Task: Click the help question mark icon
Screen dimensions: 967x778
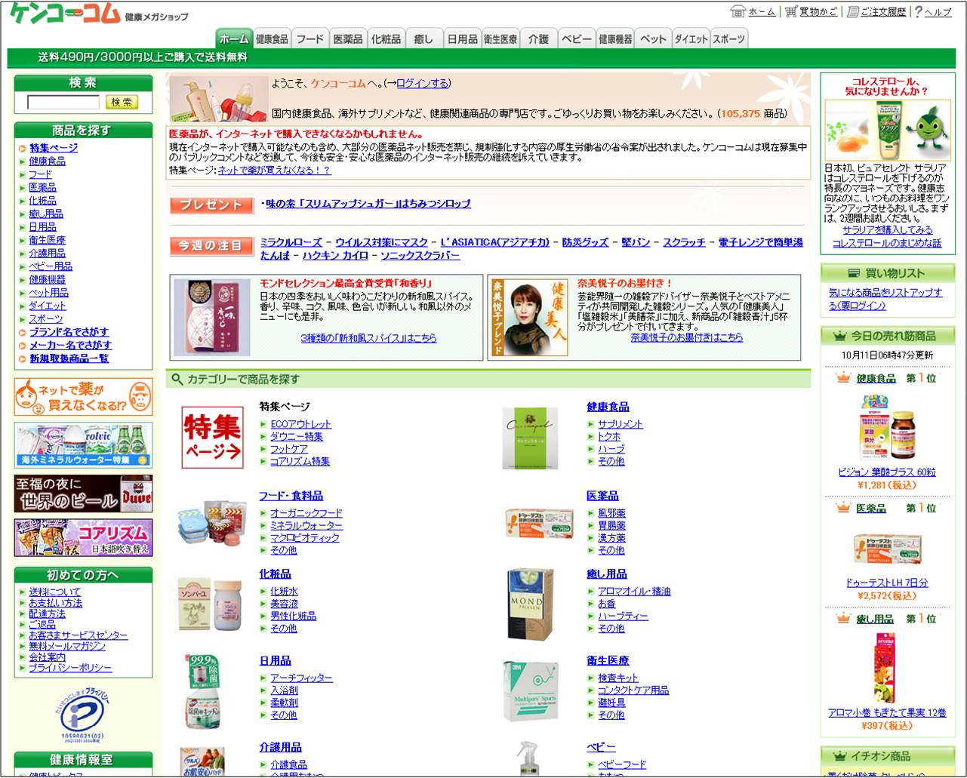Action: [x=919, y=11]
